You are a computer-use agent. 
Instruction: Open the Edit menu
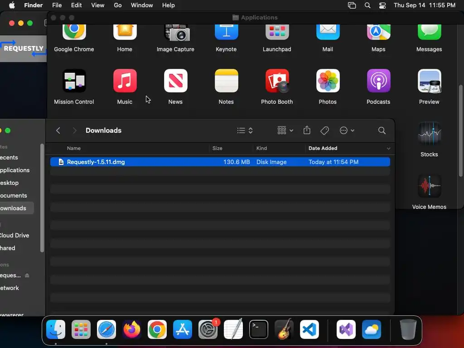(x=76, y=5)
